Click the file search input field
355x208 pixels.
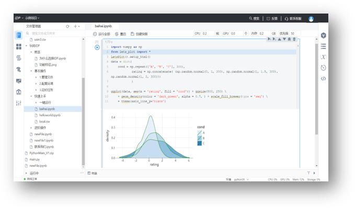tap(54, 33)
